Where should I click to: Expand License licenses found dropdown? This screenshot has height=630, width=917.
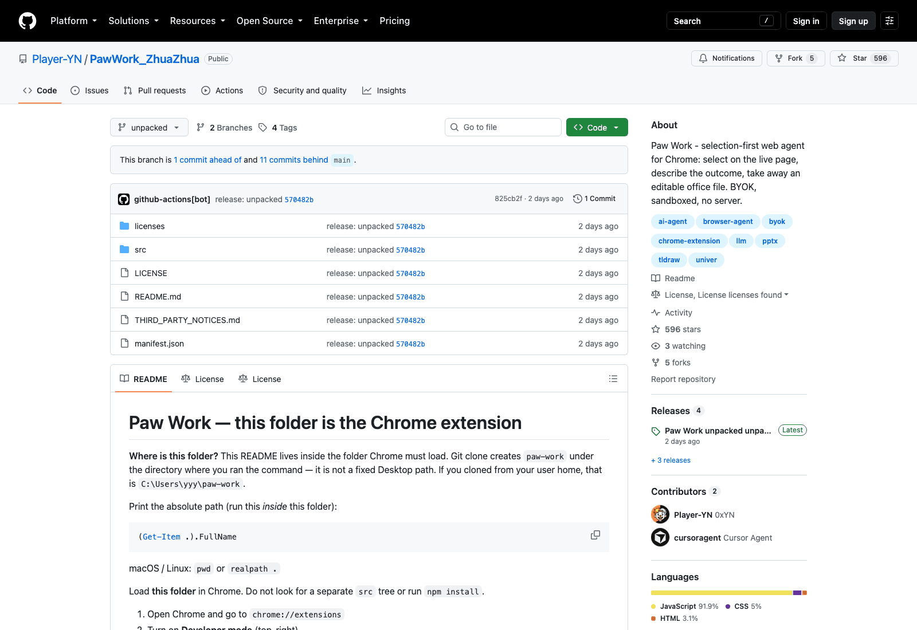(x=726, y=295)
